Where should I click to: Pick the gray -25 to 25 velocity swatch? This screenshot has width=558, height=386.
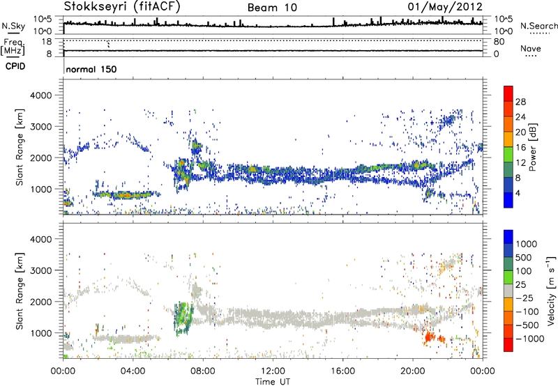508,291
